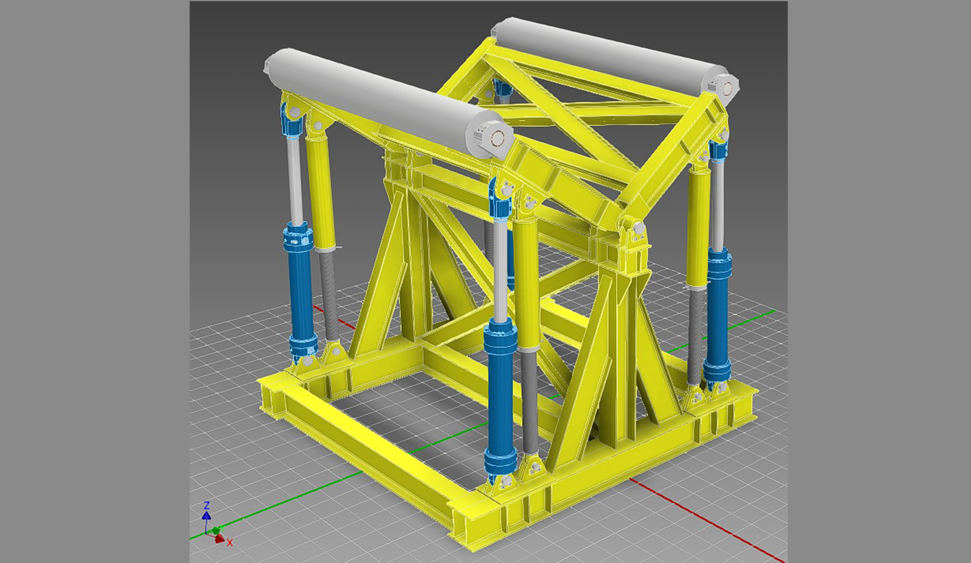Screen dimensions: 971x563
Task: Click the circular end cap of front roller
Action: pyautogui.click(x=498, y=138)
